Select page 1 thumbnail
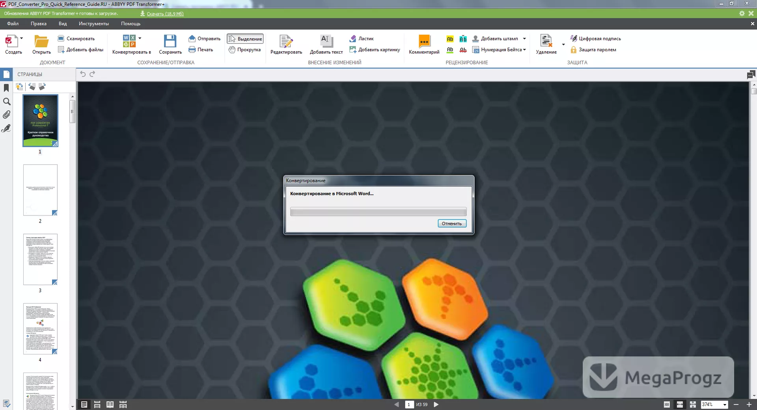Viewport: 757px width, 410px height. (40, 121)
